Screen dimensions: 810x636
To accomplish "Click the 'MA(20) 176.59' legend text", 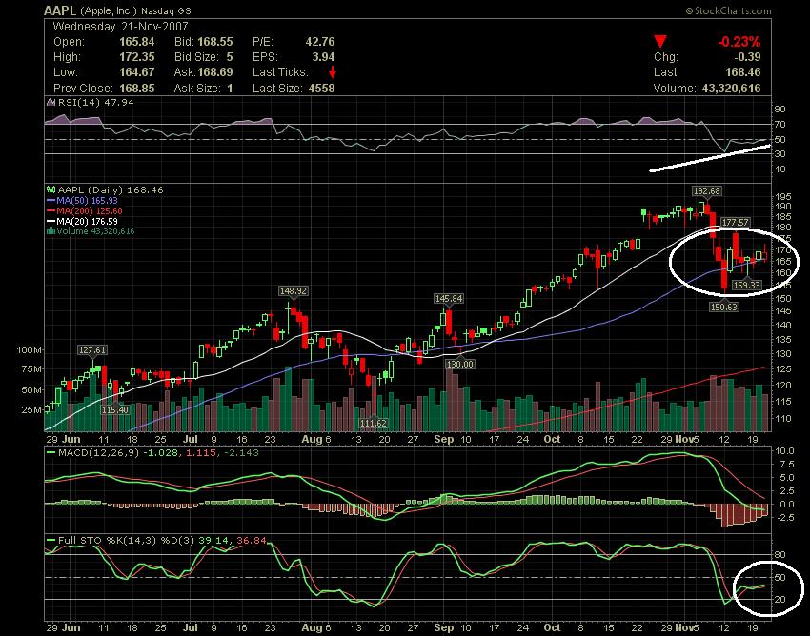I will coord(88,222).
